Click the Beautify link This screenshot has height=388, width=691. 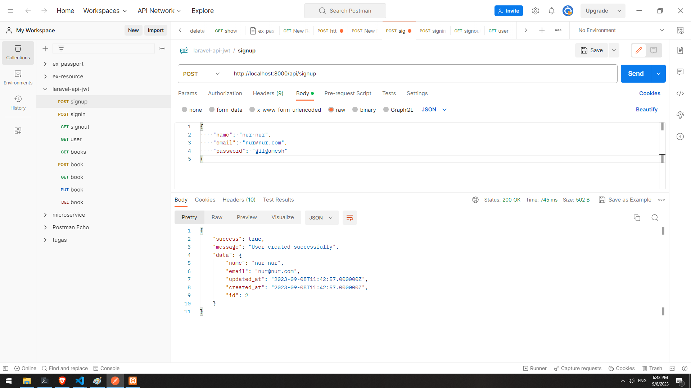pos(646,110)
